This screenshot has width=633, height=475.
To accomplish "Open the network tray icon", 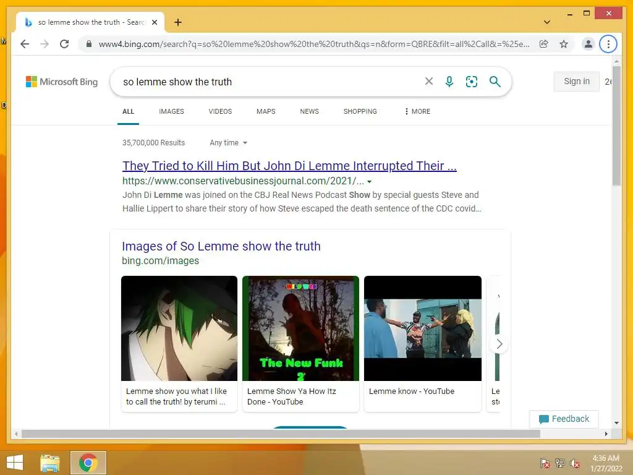I will click(x=560, y=463).
